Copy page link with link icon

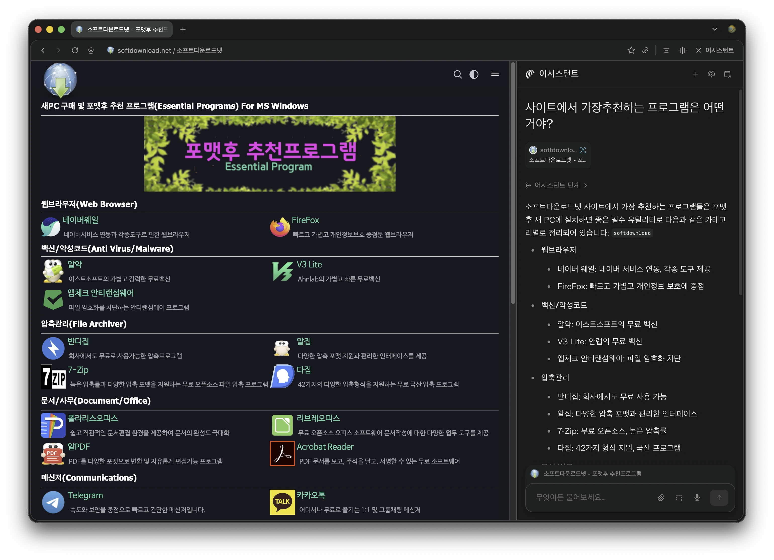click(645, 51)
